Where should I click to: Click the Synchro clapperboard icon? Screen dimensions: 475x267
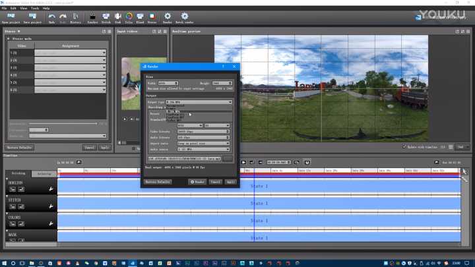(x=92, y=16)
